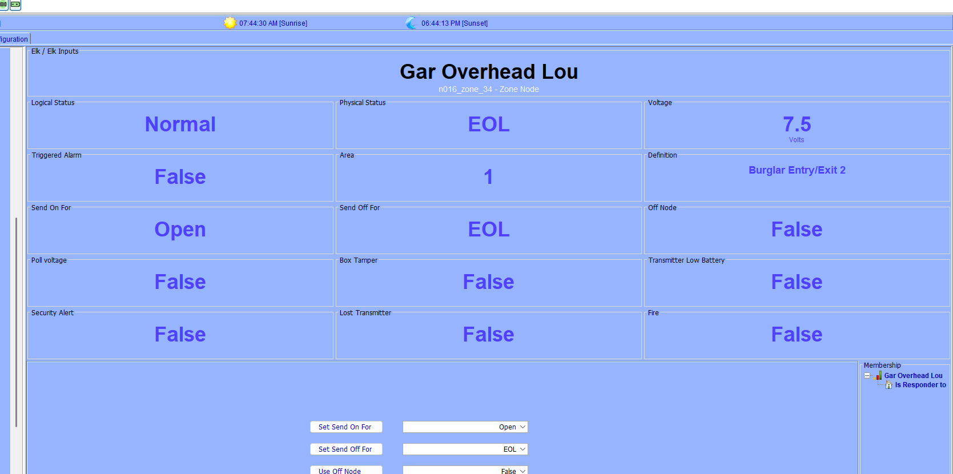Image resolution: width=953 pixels, height=474 pixels.
Task: Click the house icon beside Is Responder to
Action: [888, 385]
